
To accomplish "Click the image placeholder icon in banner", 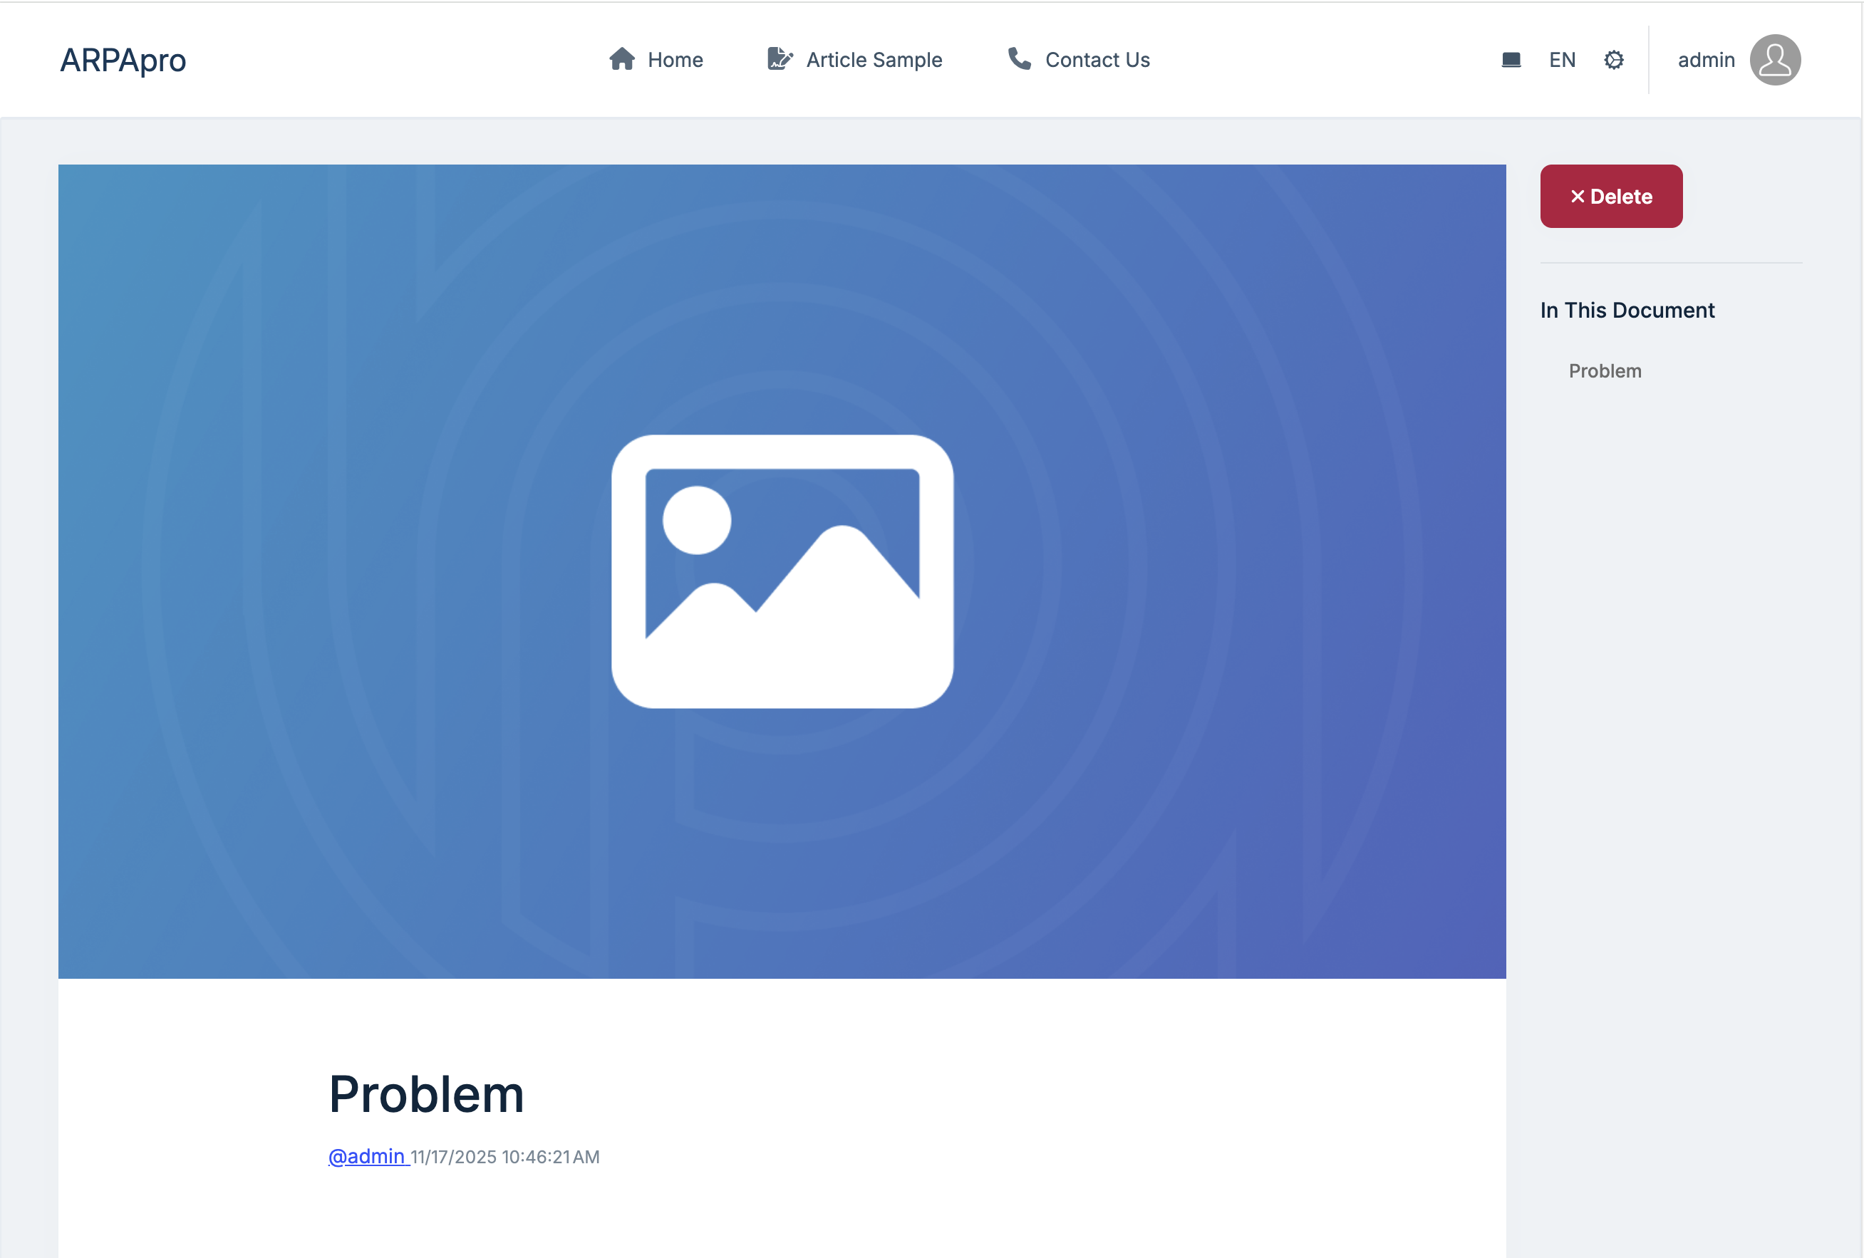I will pos(782,571).
